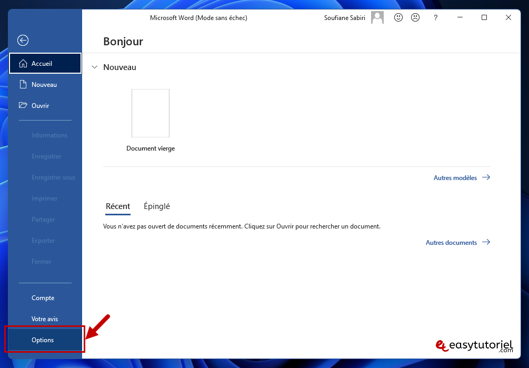Click the smiley face feedback icon

point(398,17)
